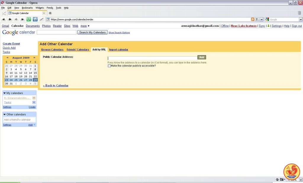Image resolution: width=303 pixels, height=183 pixels.
Task: Open the Bookmarks menu
Action: 27,8
